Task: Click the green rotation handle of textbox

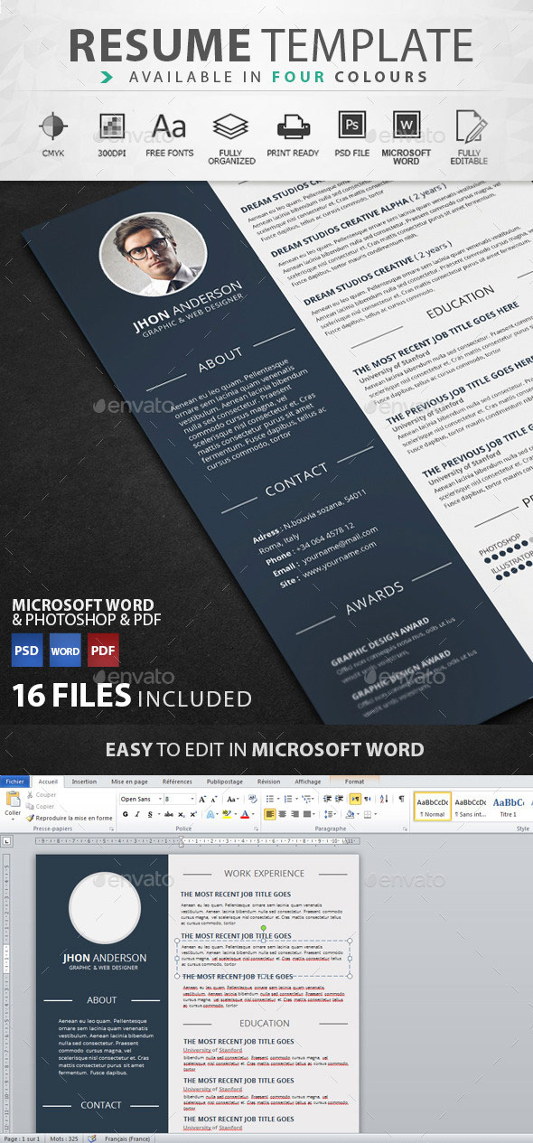Action: (263, 928)
